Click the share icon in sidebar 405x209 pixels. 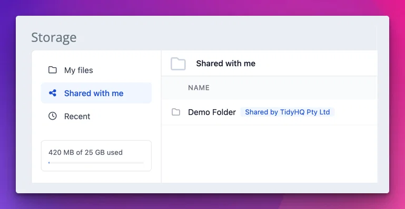click(53, 93)
